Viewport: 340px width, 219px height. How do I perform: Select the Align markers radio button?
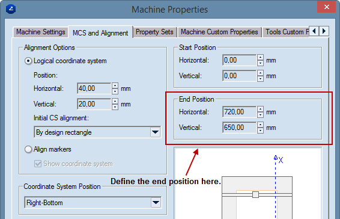[28, 149]
